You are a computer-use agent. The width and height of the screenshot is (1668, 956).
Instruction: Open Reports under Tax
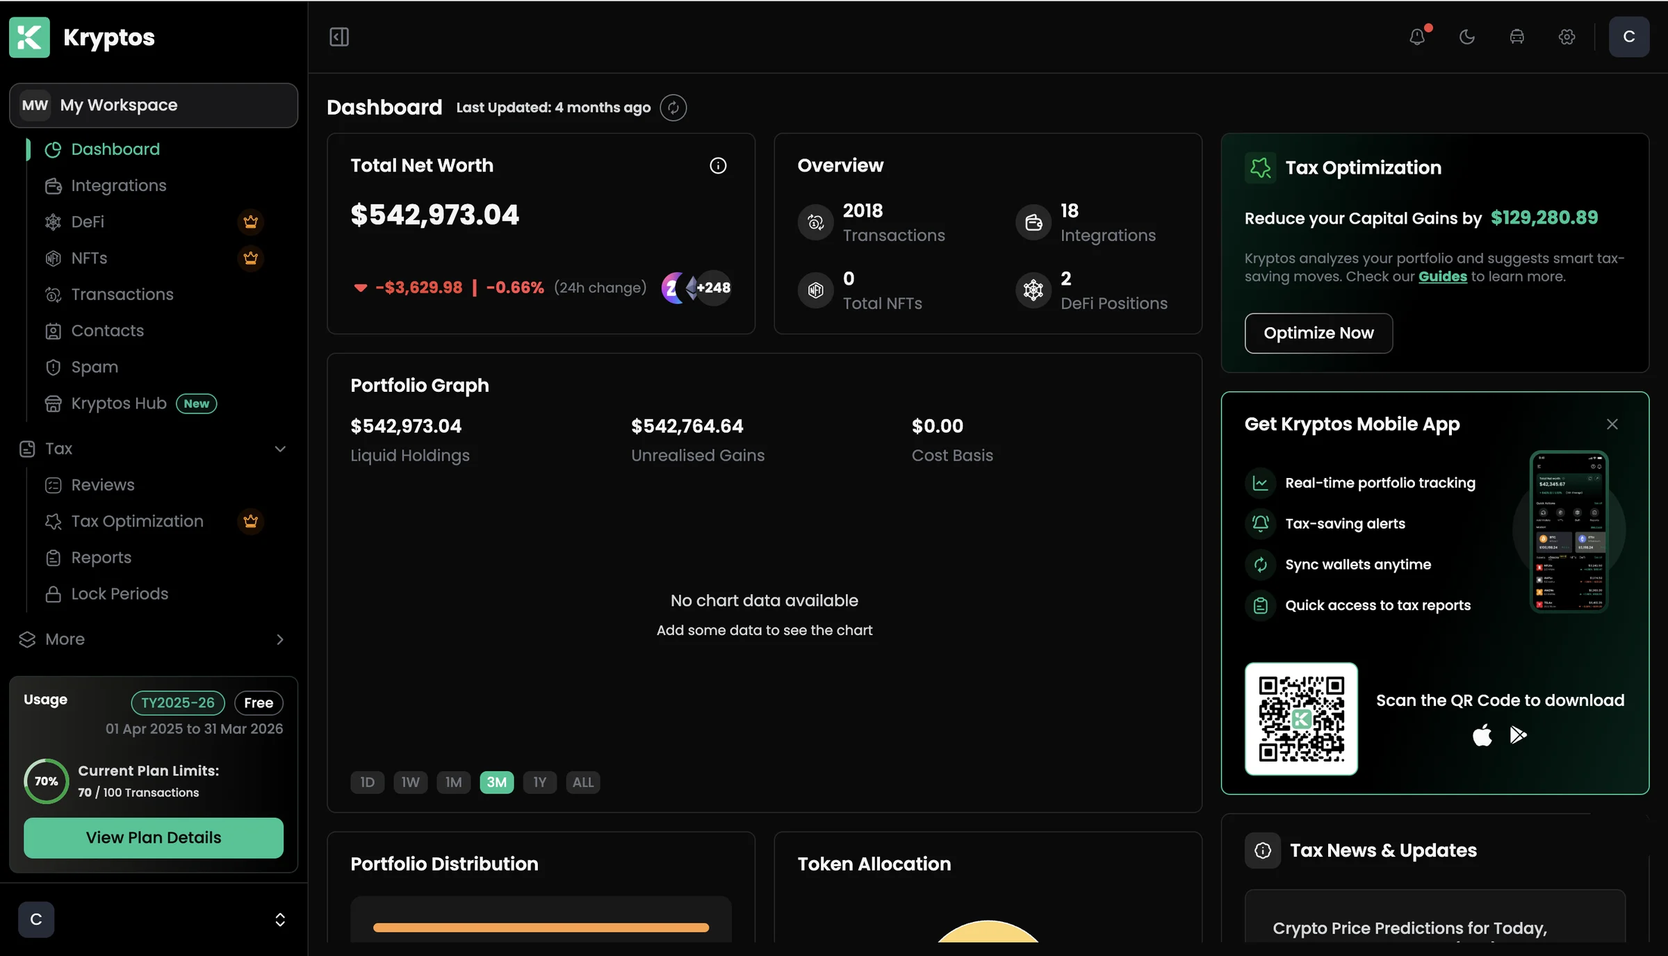tap(101, 558)
